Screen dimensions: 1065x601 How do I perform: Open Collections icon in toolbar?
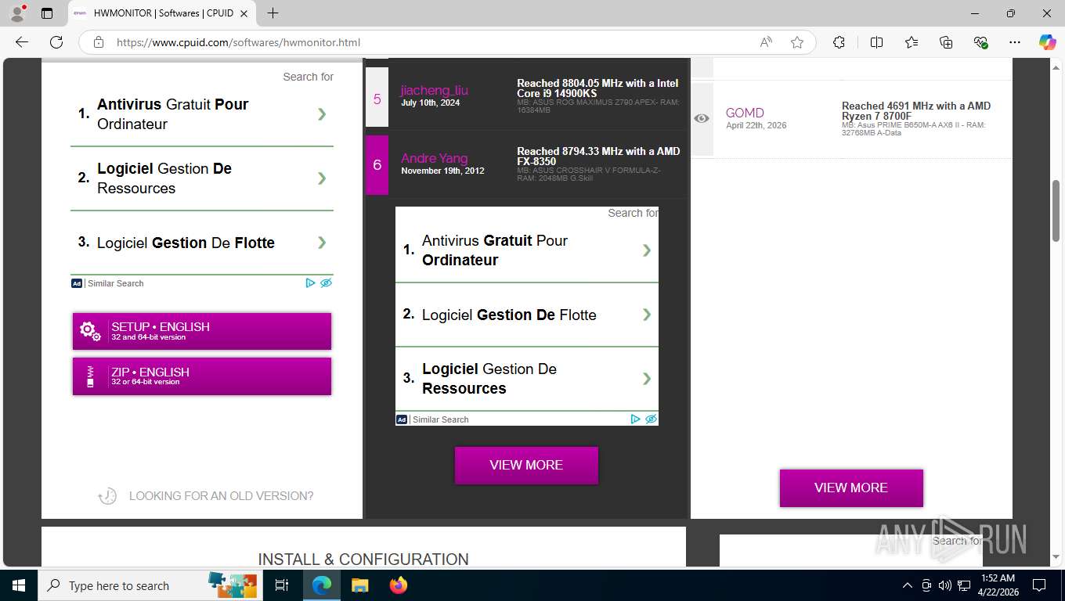pos(946,42)
